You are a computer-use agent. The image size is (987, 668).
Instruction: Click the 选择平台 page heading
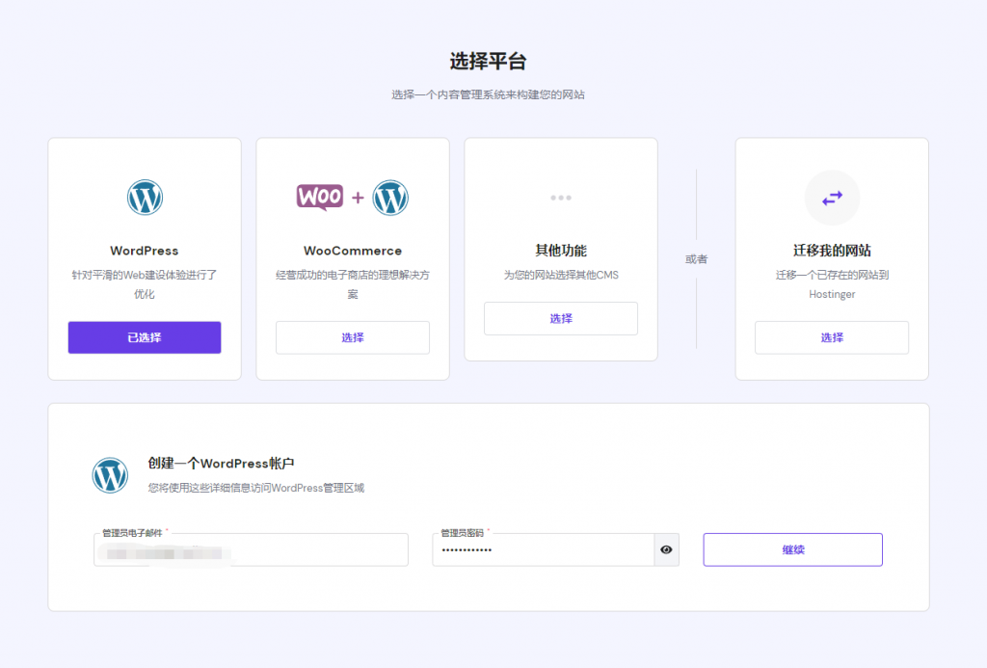click(x=488, y=61)
